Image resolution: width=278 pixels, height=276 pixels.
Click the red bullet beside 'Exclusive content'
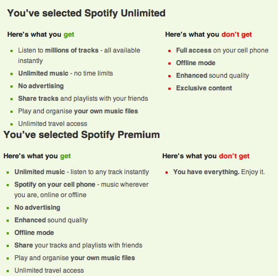pos(169,89)
